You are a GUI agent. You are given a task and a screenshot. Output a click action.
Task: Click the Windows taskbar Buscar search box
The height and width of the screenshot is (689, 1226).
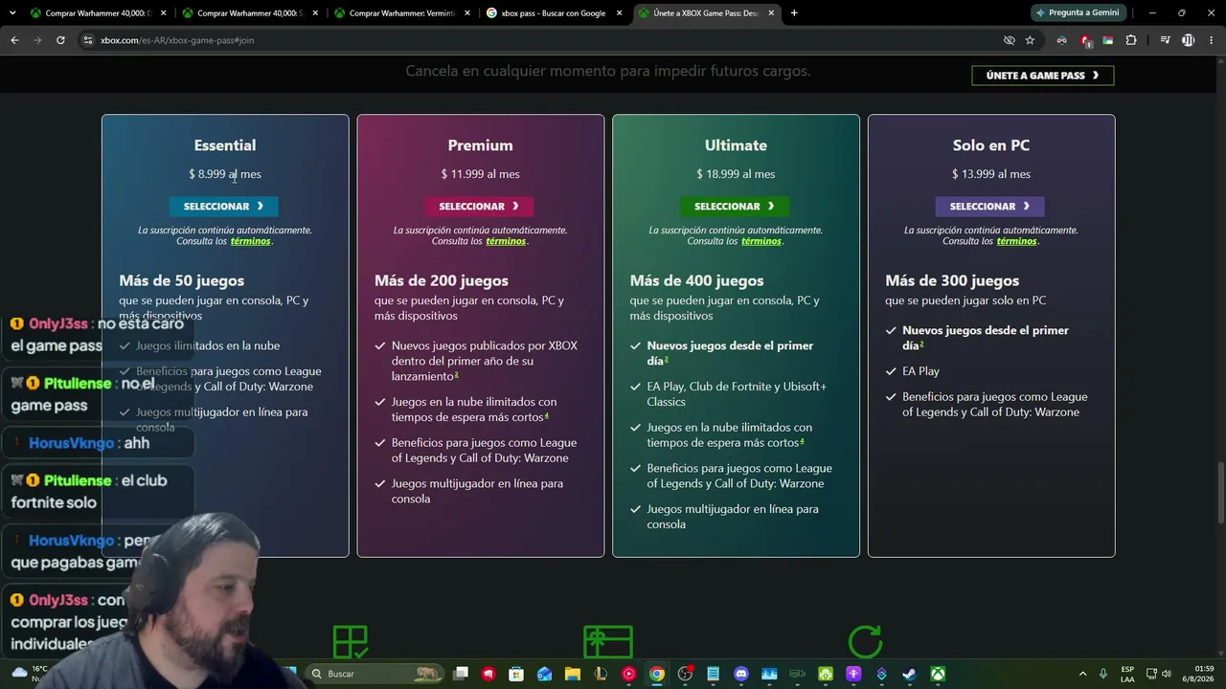375,674
